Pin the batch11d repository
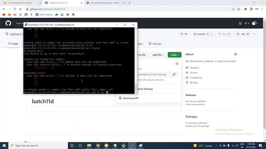 click(184, 34)
